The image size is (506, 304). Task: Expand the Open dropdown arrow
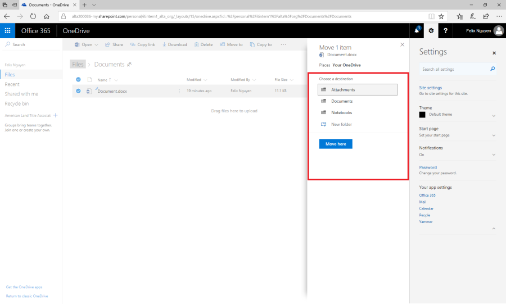[x=96, y=45]
